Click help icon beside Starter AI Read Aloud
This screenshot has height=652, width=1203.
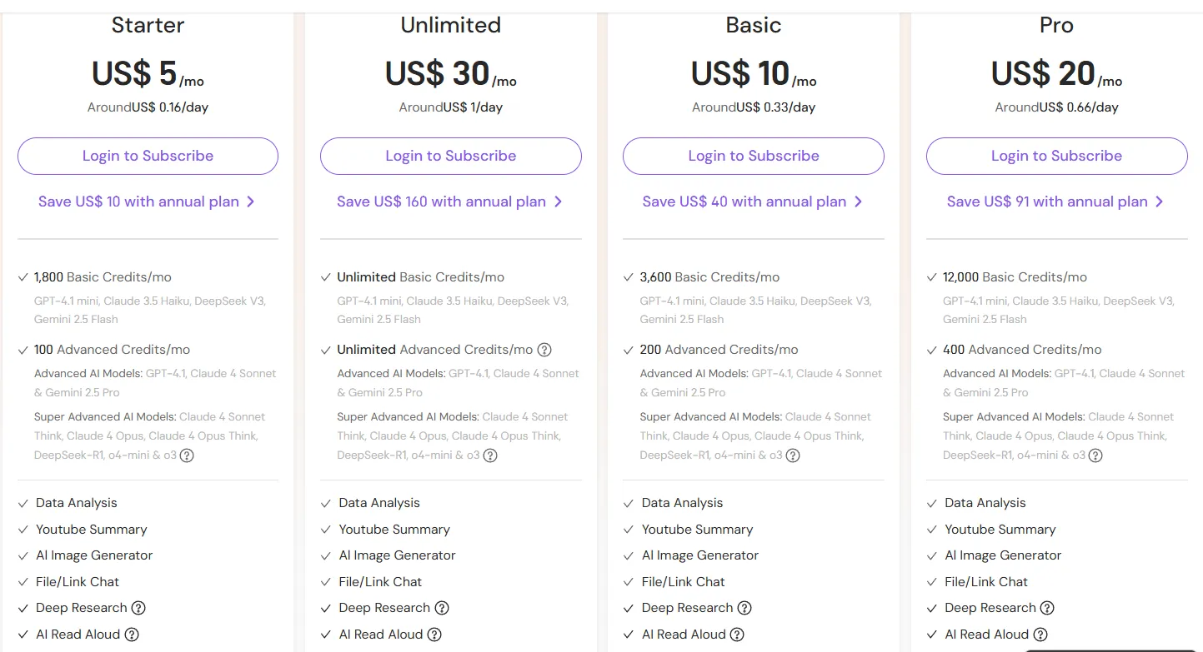[132, 635]
